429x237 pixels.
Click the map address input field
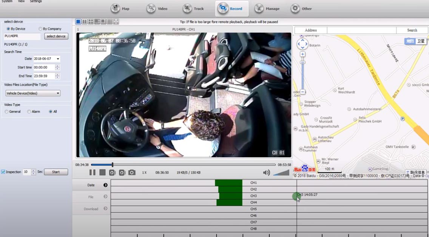(x=362, y=30)
